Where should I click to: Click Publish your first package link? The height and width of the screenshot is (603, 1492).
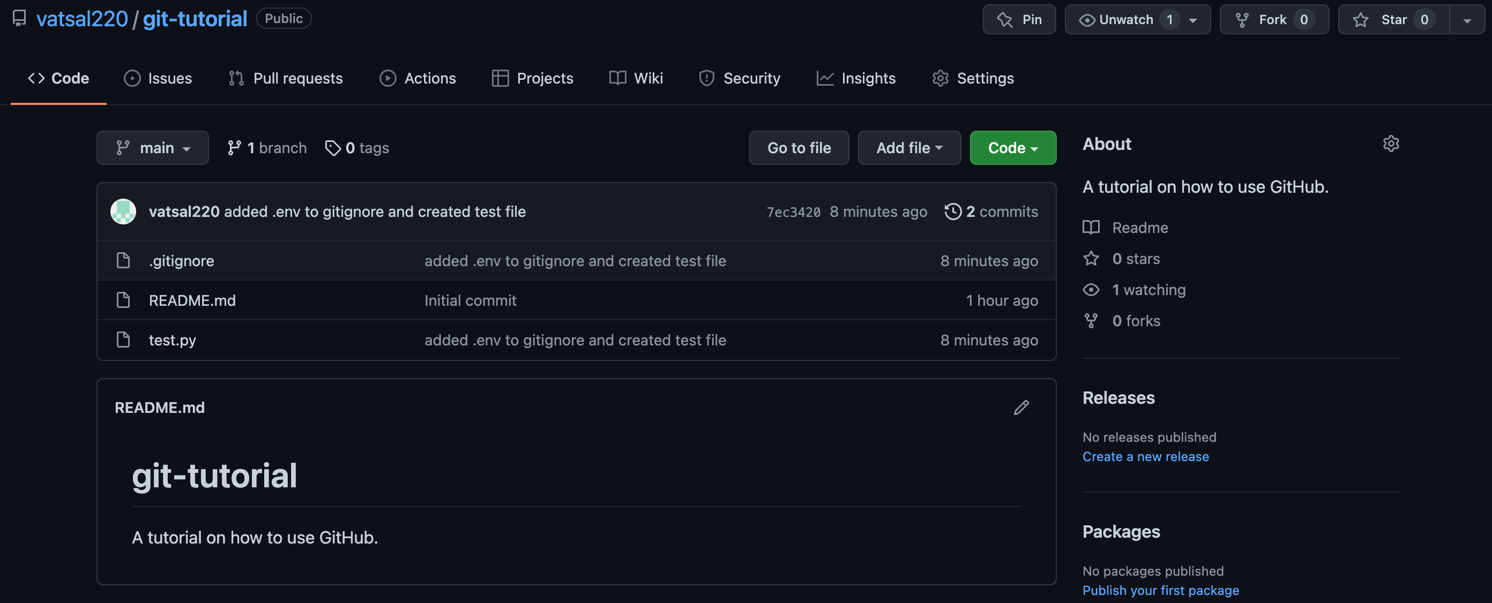click(1160, 590)
